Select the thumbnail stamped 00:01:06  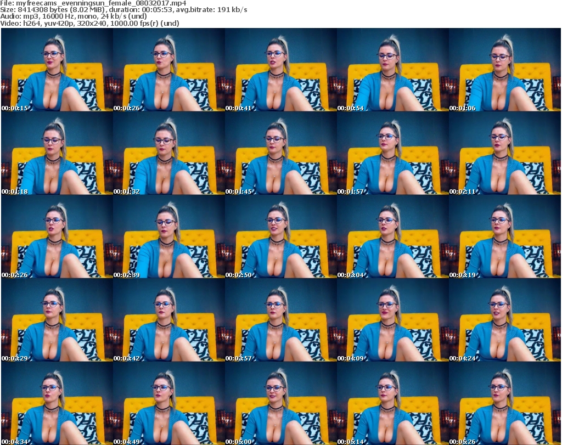tap(505, 70)
